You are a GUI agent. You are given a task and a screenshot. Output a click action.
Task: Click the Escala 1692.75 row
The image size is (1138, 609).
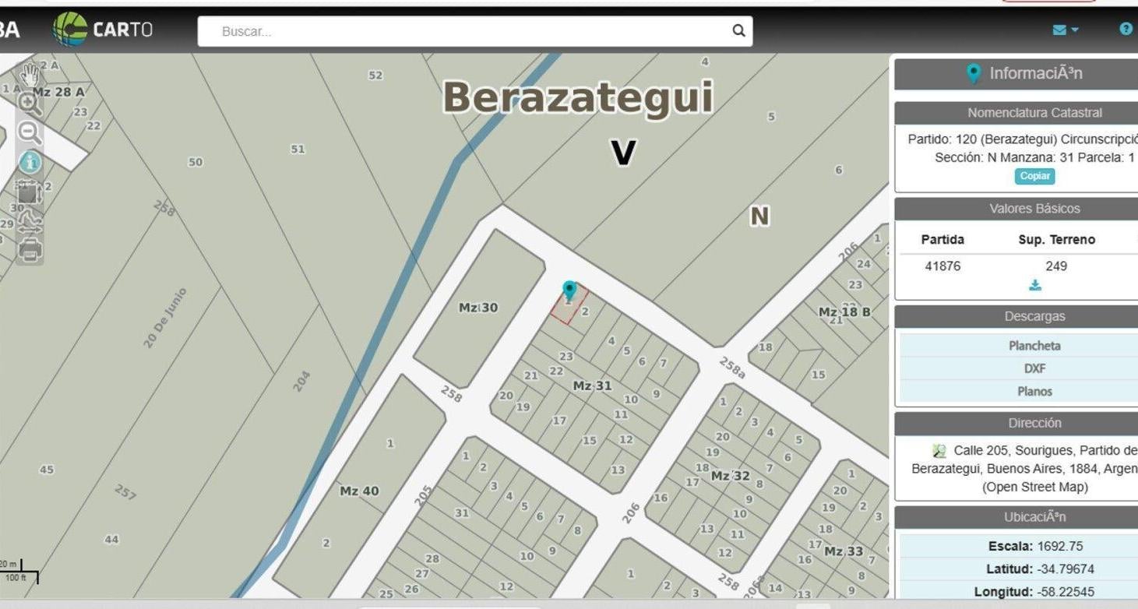pyautogui.click(x=1019, y=546)
